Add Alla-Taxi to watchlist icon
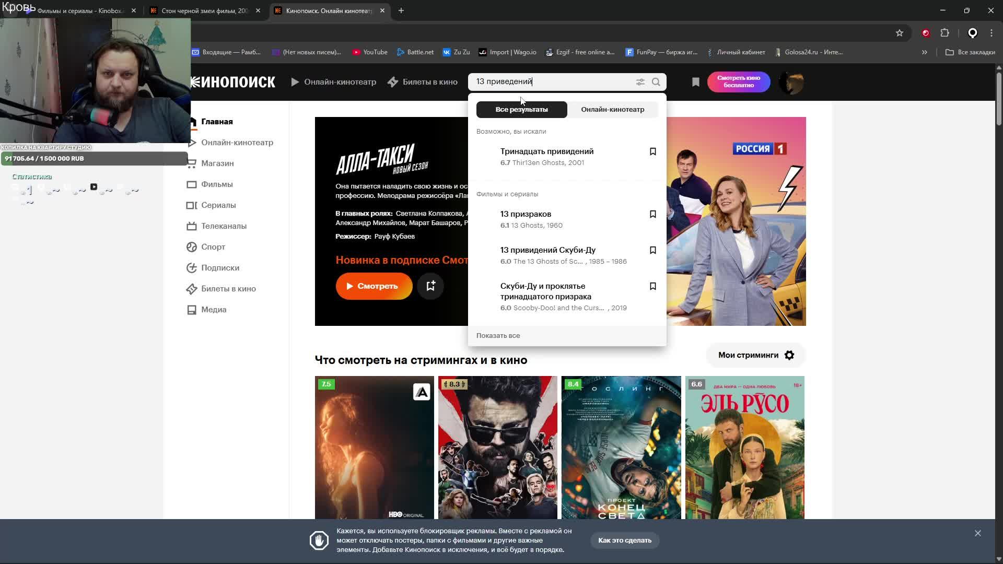The height and width of the screenshot is (564, 1003). point(430,286)
